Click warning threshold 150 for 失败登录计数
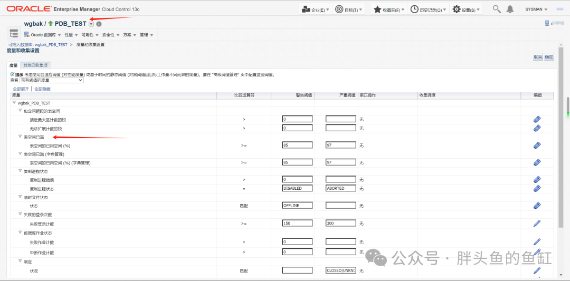Viewport: 570px width, 281px height. [297, 224]
